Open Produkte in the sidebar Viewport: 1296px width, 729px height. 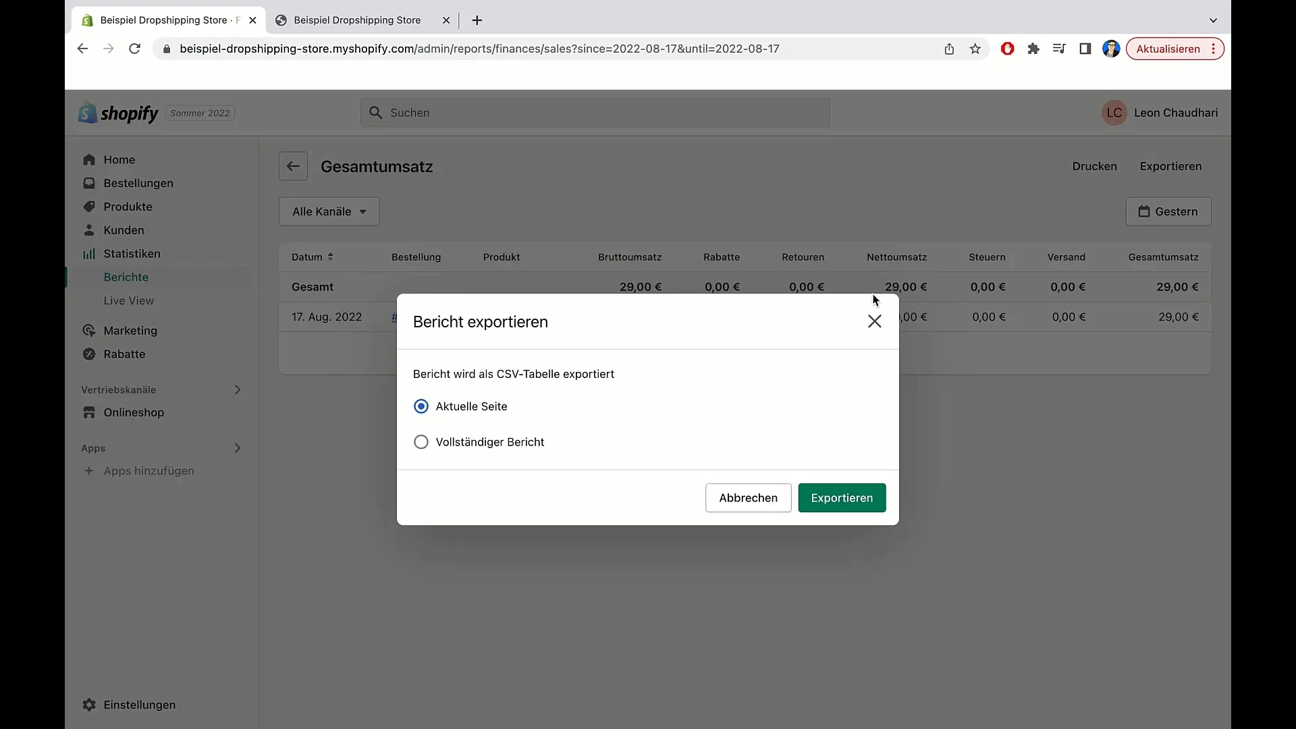click(x=128, y=207)
